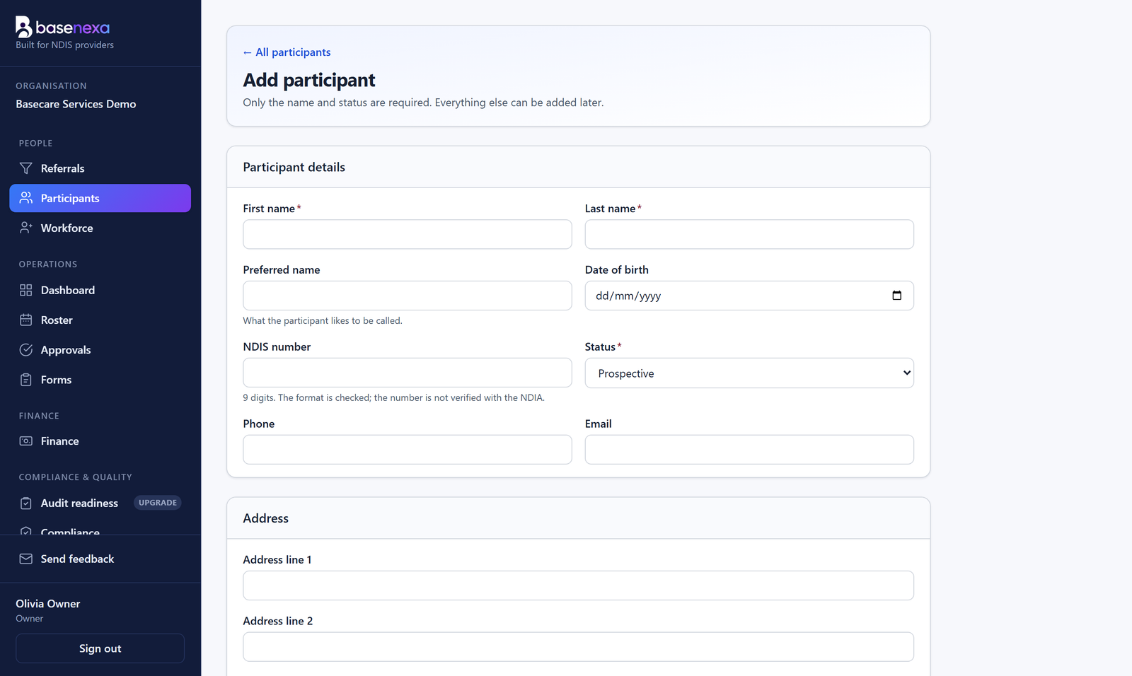Click the Dashboard grid icon
The image size is (1132, 676).
[26, 290]
